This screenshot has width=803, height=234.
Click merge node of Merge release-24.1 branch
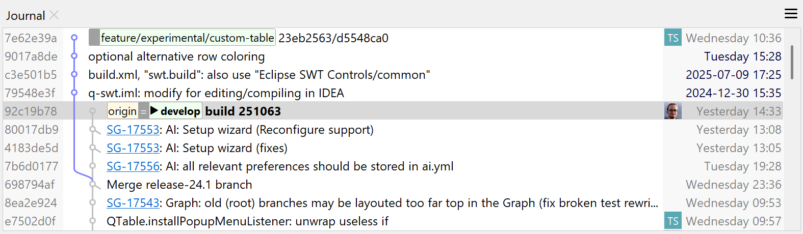[x=93, y=185]
